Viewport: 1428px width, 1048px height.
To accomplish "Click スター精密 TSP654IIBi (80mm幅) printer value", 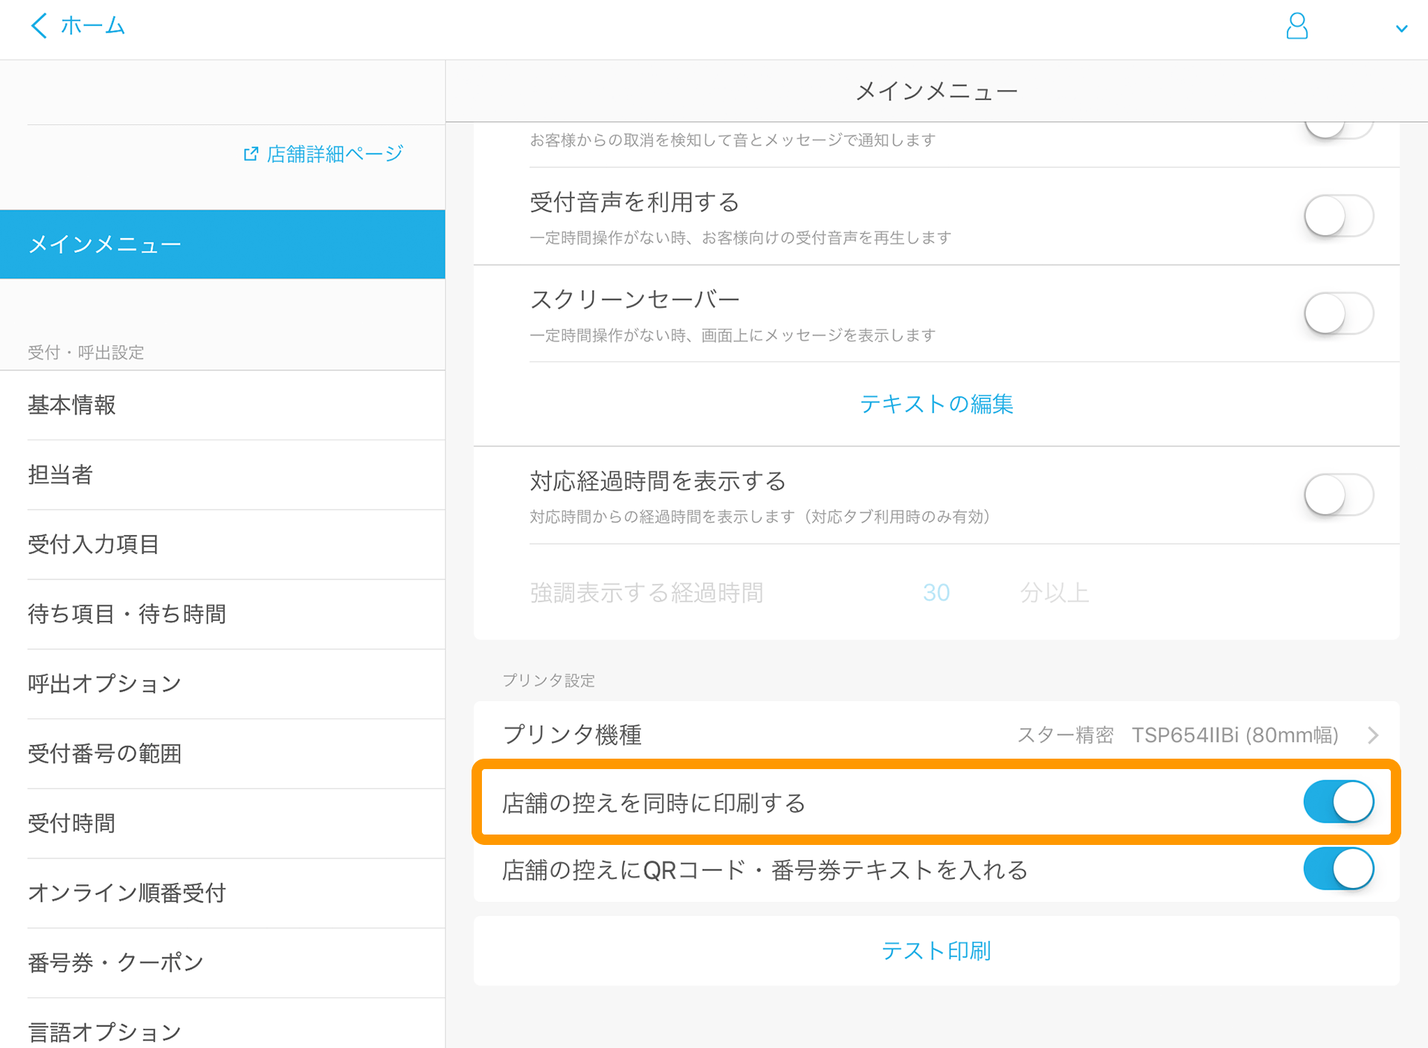I will [1177, 735].
